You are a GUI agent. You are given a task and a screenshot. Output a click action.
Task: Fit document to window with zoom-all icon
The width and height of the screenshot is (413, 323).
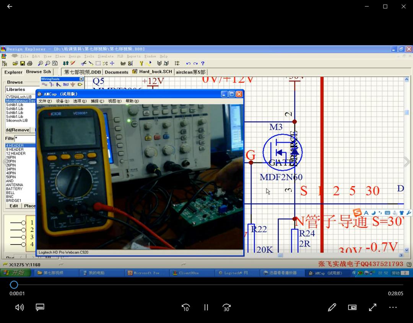tap(55, 63)
